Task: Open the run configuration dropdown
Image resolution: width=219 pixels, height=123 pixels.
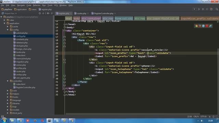Action: click(194, 9)
